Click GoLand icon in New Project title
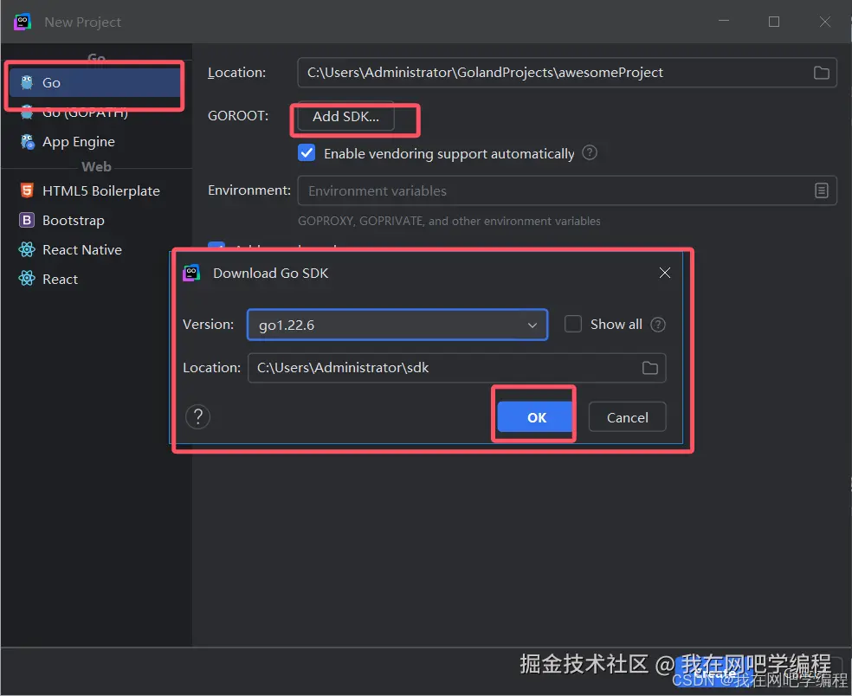Screen dimensions: 852x696 pyautogui.click(x=23, y=22)
